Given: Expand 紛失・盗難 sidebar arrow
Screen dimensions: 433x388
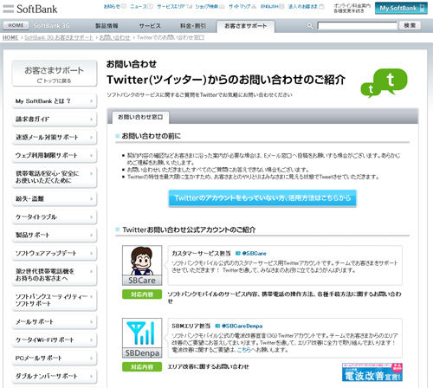Looking at the screenshot, I should click(92, 198).
